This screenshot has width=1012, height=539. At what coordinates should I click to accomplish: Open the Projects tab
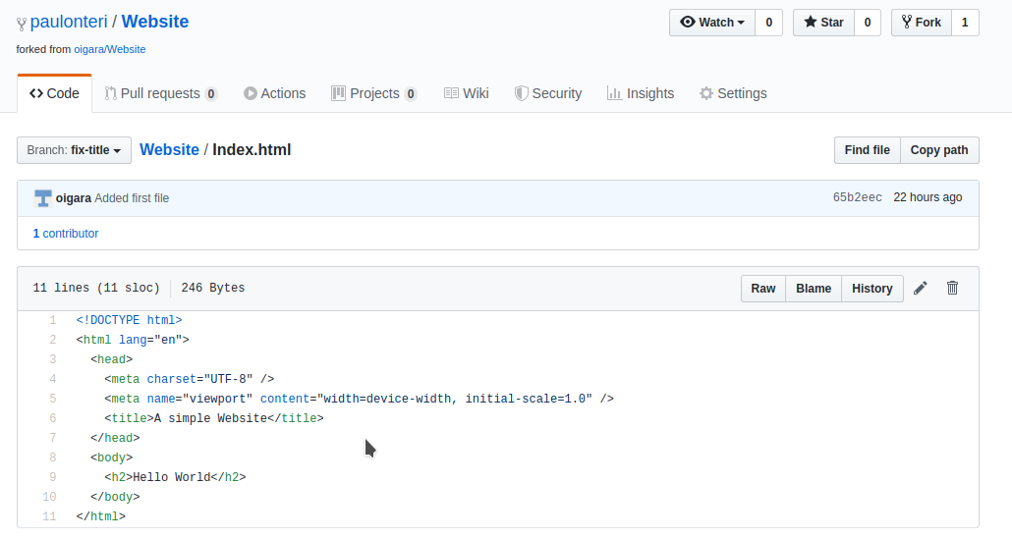click(373, 93)
